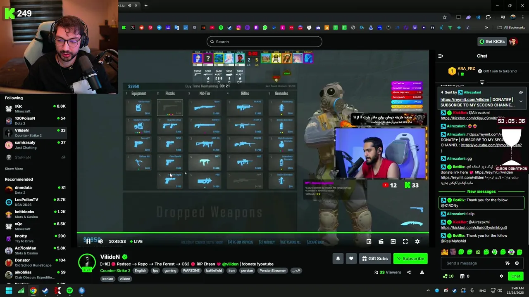Show hidden system tray icons
This screenshot has width=529, height=297.
click(428, 290)
